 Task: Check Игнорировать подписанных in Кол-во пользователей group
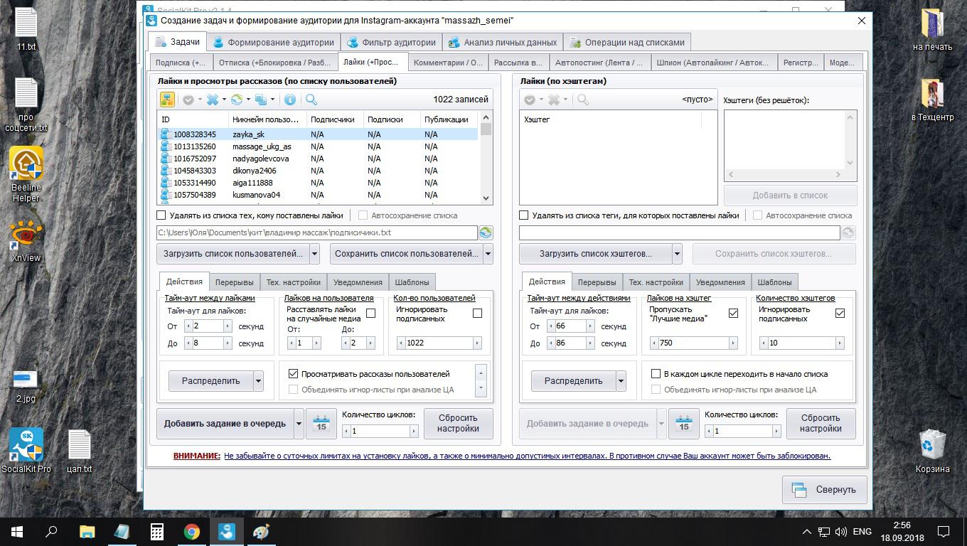click(477, 313)
